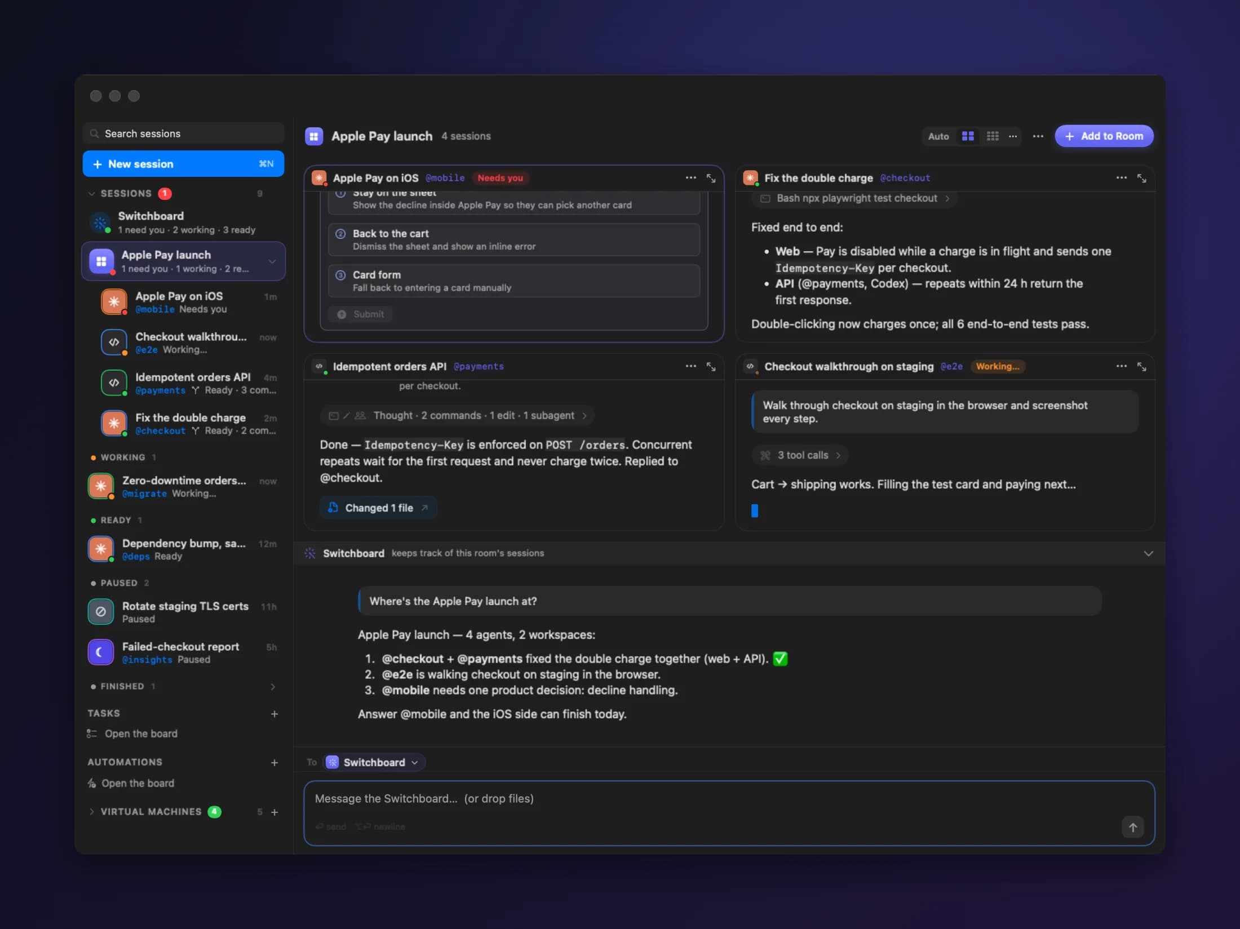Click the New session button
This screenshot has width=1240, height=929.
pyautogui.click(x=183, y=164)
